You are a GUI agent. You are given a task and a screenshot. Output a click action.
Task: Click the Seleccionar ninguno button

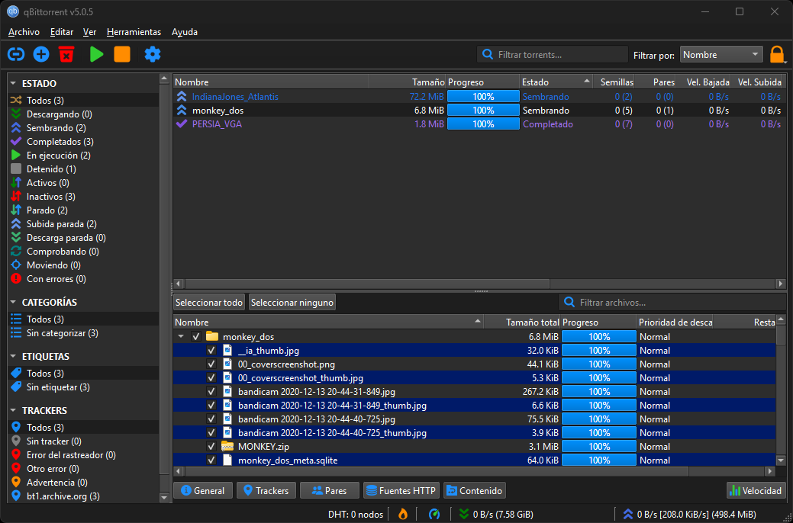(x=292, y=303)
